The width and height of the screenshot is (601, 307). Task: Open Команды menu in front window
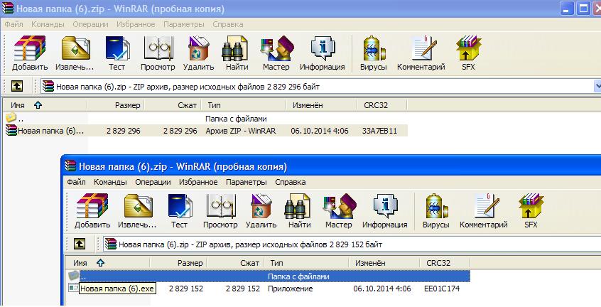(110, 182)
